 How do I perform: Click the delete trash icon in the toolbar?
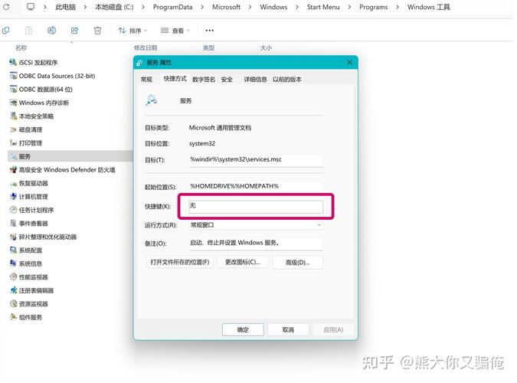[97, 31]
